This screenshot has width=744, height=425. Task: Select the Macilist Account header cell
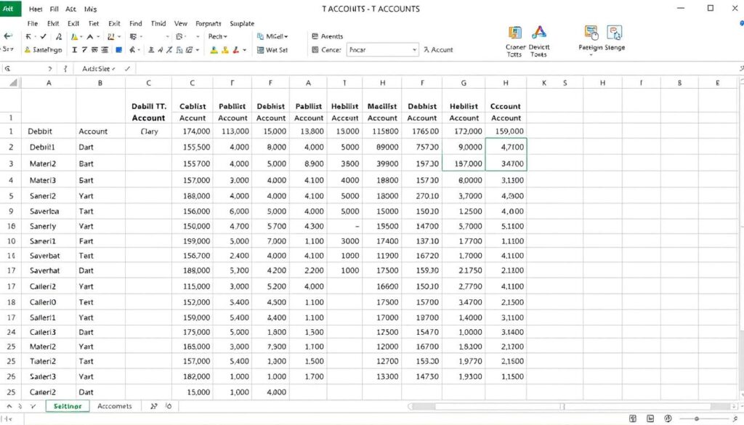coord(382,113)
